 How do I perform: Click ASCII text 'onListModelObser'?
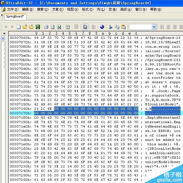click(x=163, y=162)
